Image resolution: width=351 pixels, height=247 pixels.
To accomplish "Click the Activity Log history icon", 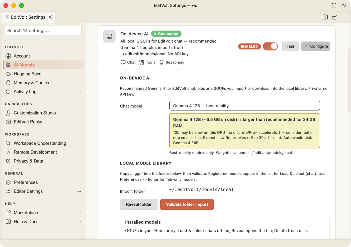I will 8,92.
